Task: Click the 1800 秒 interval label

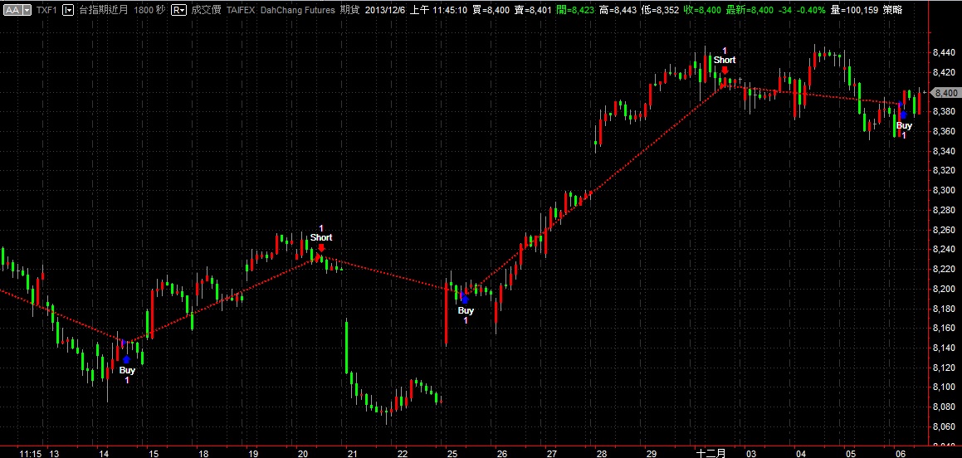Action: click(149, 10)
